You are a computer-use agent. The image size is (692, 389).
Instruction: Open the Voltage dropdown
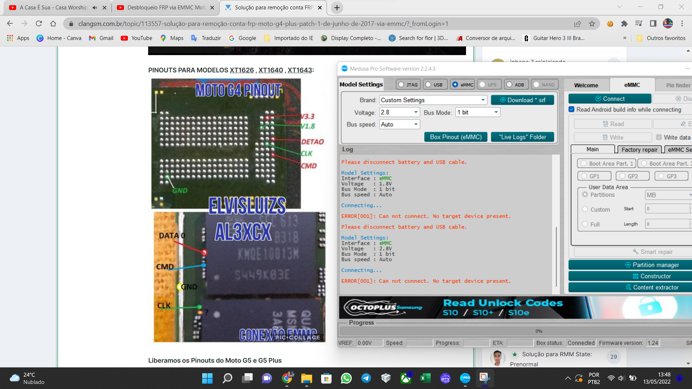[400, 112]
